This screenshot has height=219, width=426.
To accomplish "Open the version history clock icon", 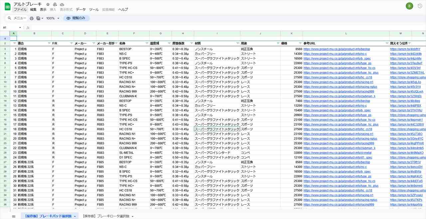I will (x=420, y=6).
